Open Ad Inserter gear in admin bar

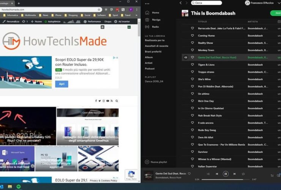click(x=122, y=22)
